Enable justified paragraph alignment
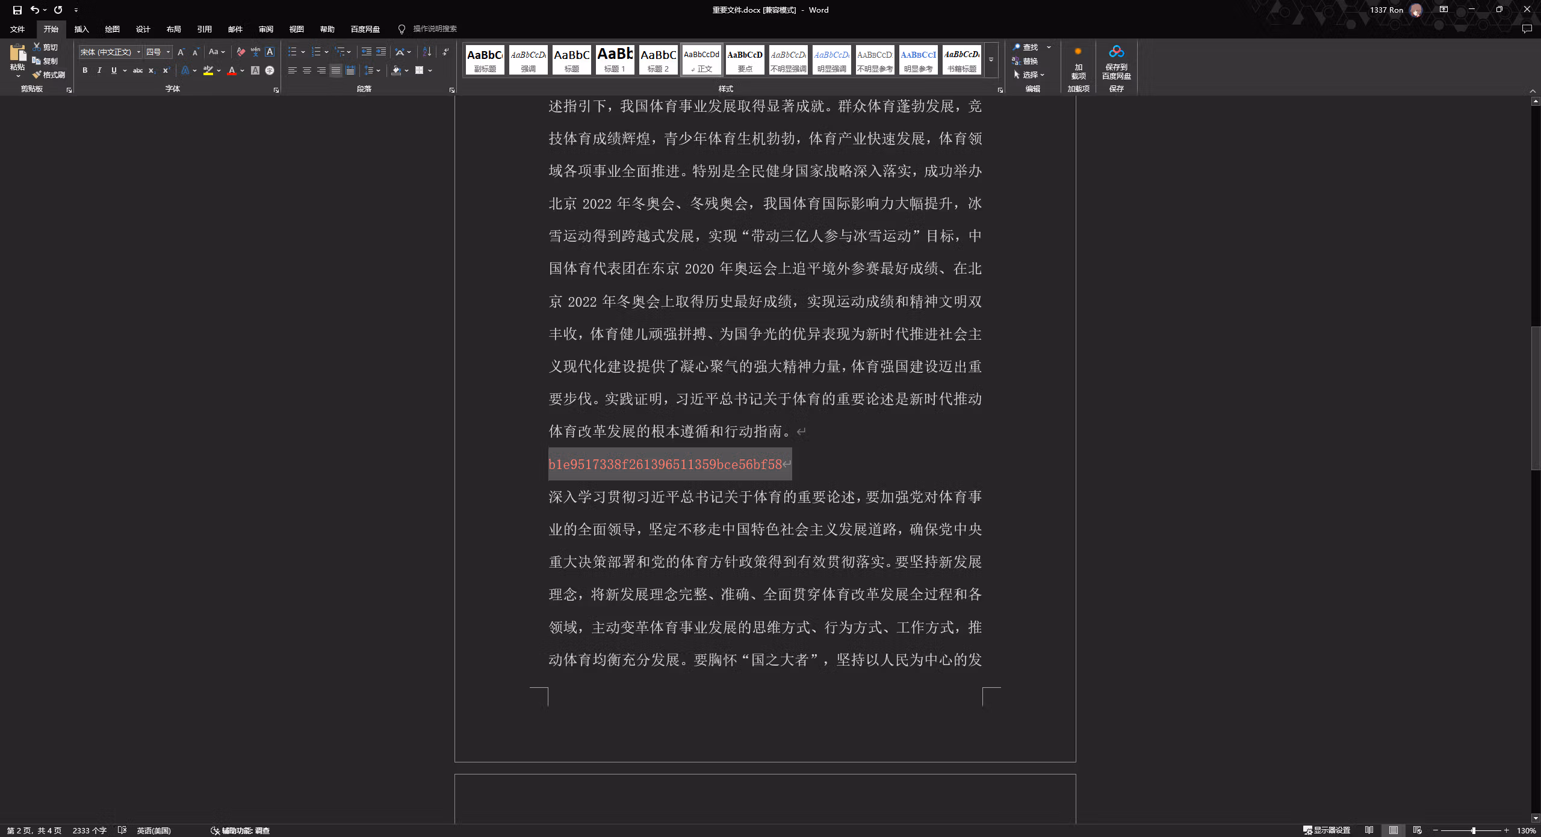1541x837 pixels. point(336,70)
